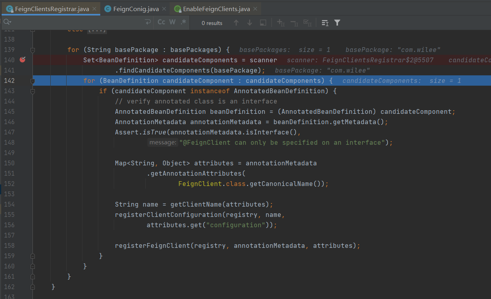Click the getAnnotationAttributes method call
The image size is (491, 299).
click(196, 173)
